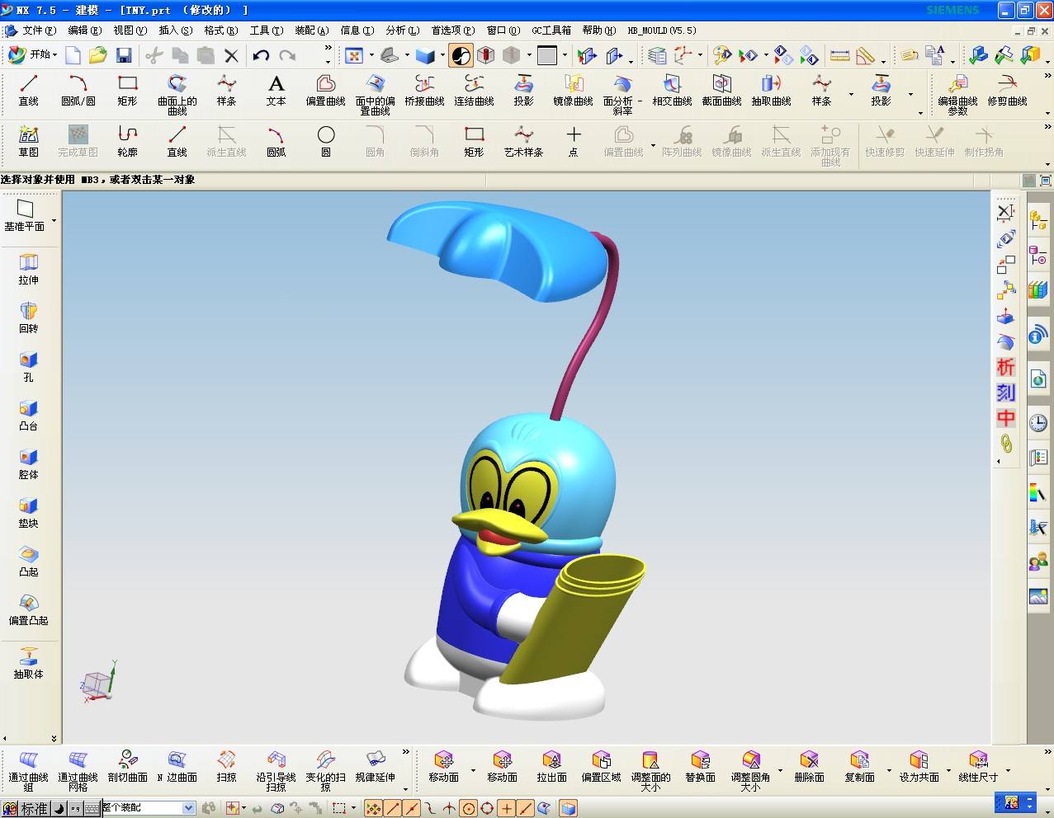
Task: Open the history clock panel on the resource bar
Action: [1038, 423]
